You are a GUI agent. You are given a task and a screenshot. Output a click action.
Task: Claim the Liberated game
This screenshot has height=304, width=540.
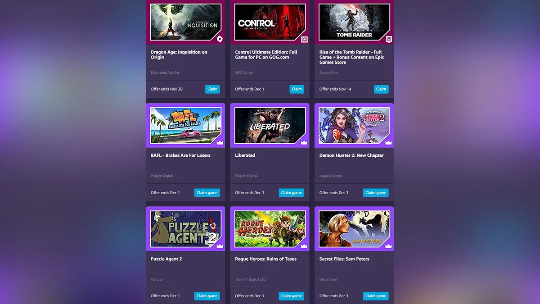(x=292, y=193)
